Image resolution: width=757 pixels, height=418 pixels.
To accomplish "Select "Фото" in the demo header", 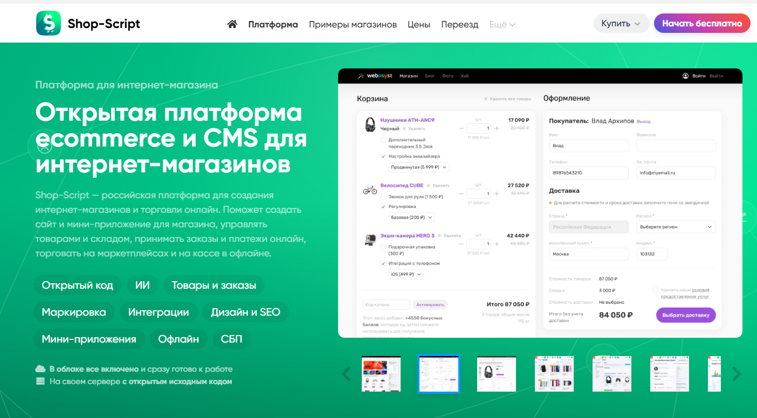I will [x=448, y=76].
